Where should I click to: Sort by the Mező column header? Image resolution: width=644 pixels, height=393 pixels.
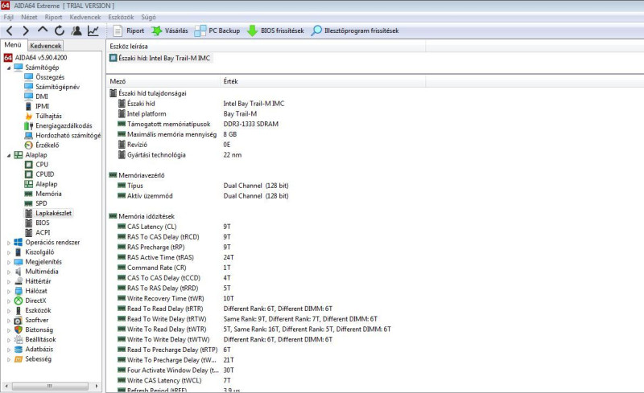point(164,81)
